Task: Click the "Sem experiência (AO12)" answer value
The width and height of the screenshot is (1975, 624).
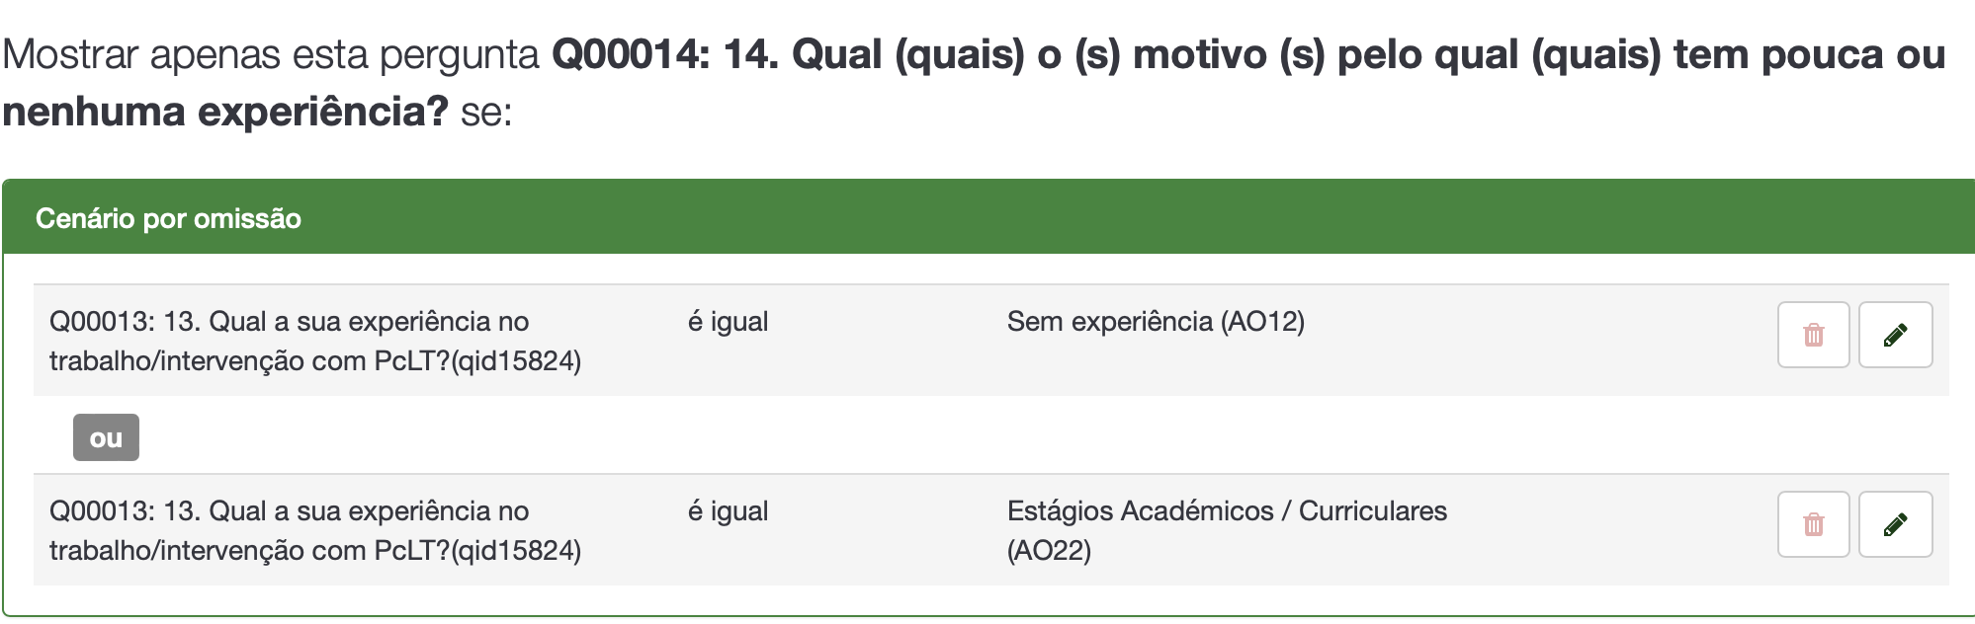Action: click(x=1155, y=322)
